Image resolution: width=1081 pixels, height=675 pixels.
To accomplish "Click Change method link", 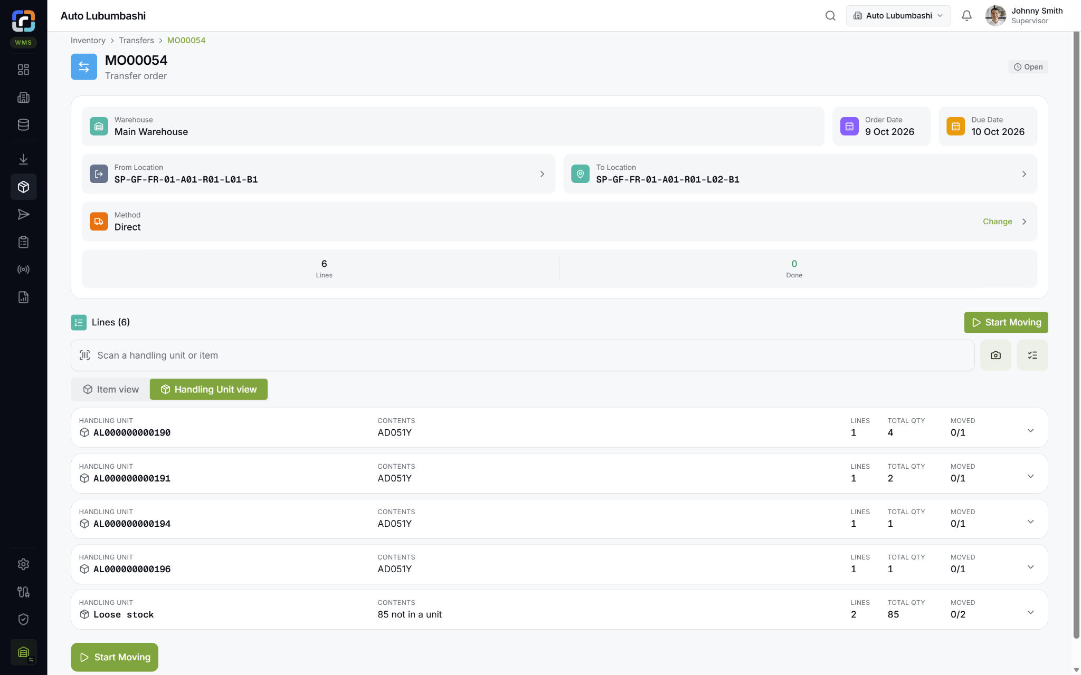I will 997,221.
